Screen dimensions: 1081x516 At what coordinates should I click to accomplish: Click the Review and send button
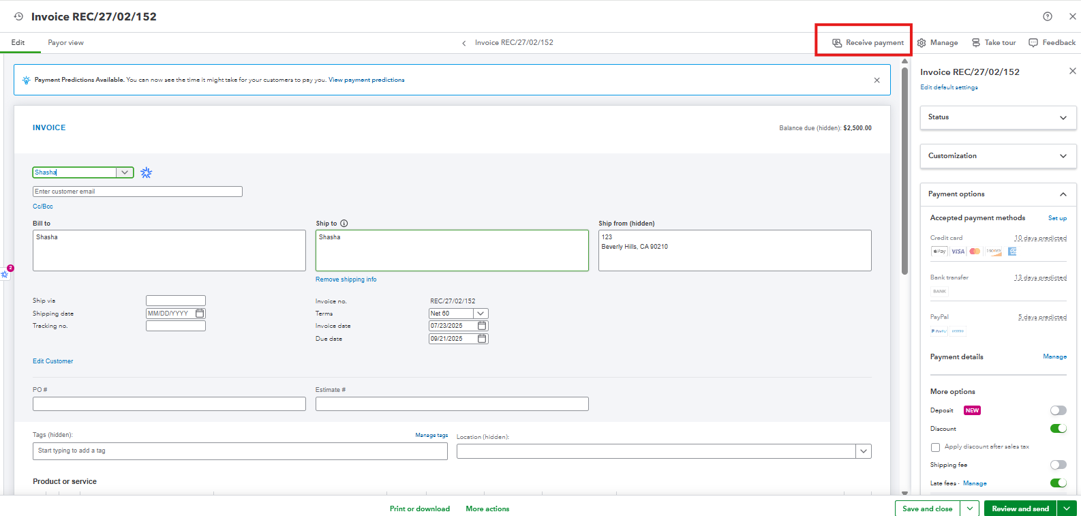pyautogui.click(x=1020, y=509)
